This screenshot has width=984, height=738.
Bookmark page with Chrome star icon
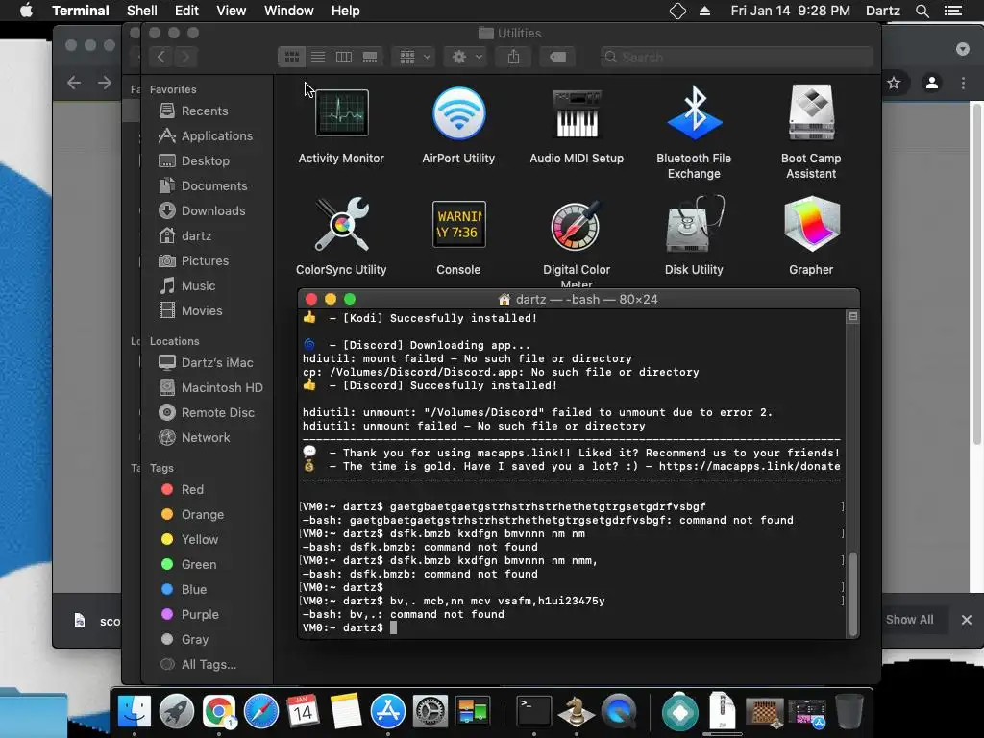[x=894, y=83]
